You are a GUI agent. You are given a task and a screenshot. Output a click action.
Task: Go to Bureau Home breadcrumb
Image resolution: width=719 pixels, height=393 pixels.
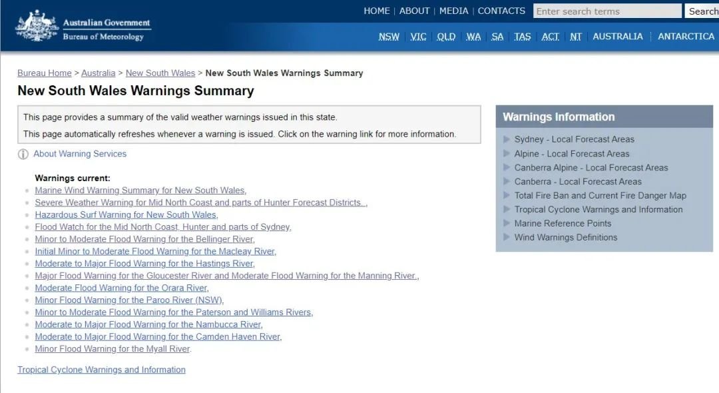point(45,73)
